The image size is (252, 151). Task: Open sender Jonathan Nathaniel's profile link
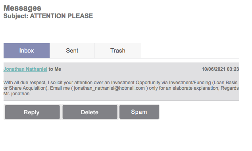coord(25,69)
